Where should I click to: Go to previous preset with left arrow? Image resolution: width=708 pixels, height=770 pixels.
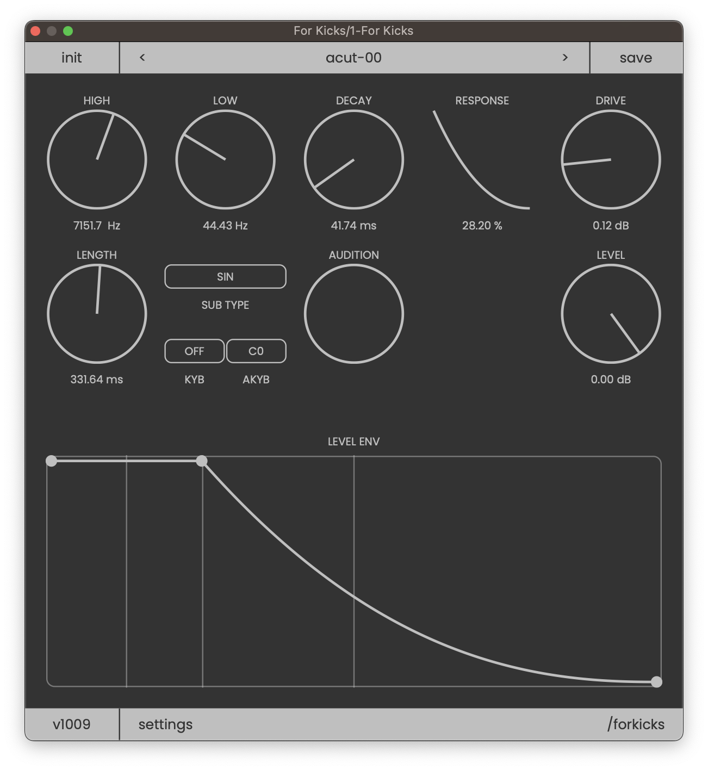tap(142, 58)
